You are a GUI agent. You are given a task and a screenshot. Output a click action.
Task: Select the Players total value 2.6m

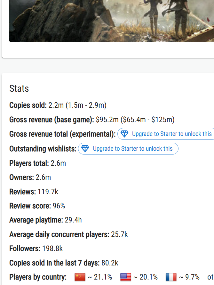pos(58,163)
